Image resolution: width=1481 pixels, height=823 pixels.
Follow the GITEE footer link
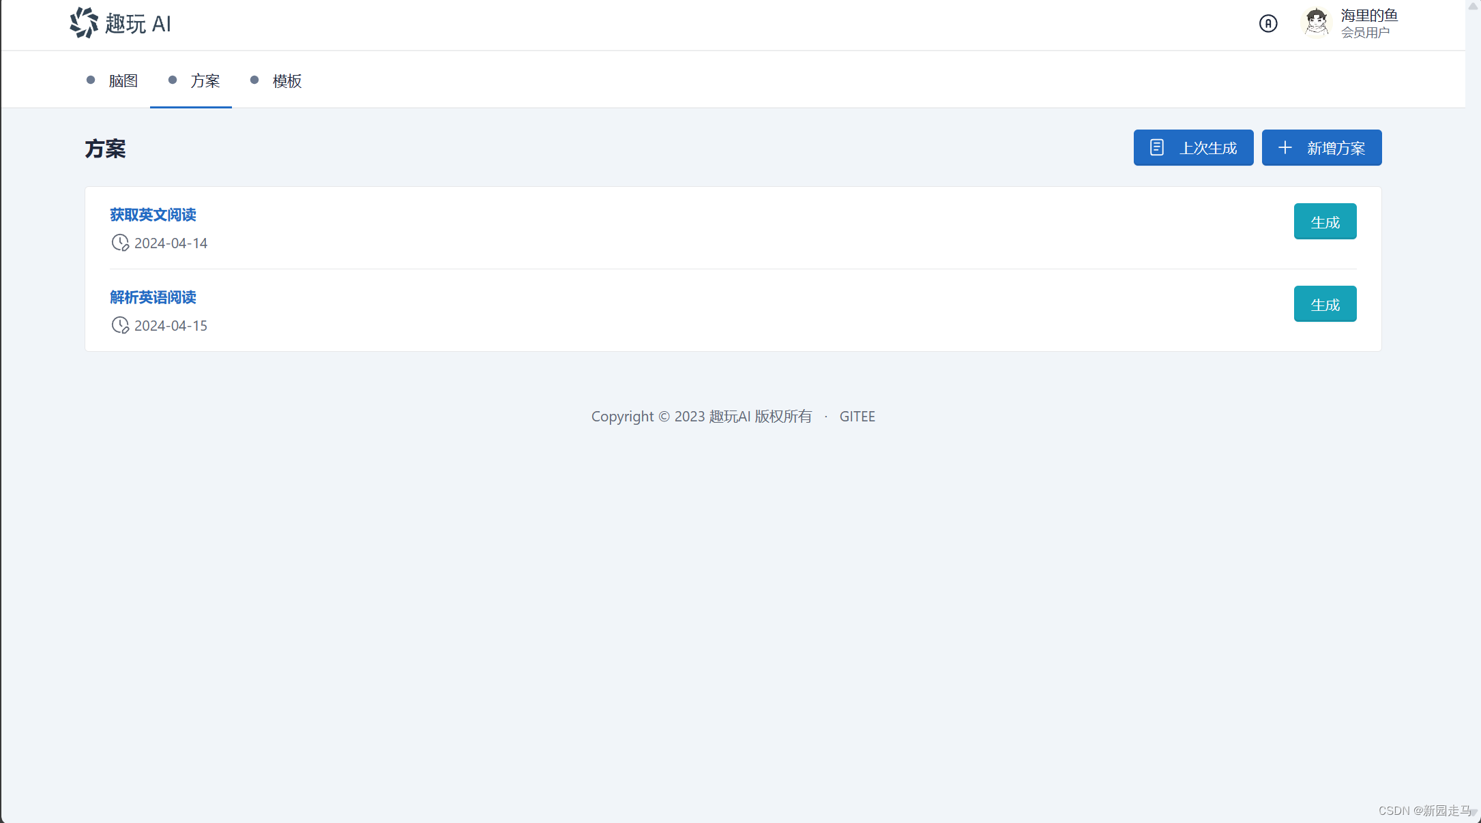[857, 417]
